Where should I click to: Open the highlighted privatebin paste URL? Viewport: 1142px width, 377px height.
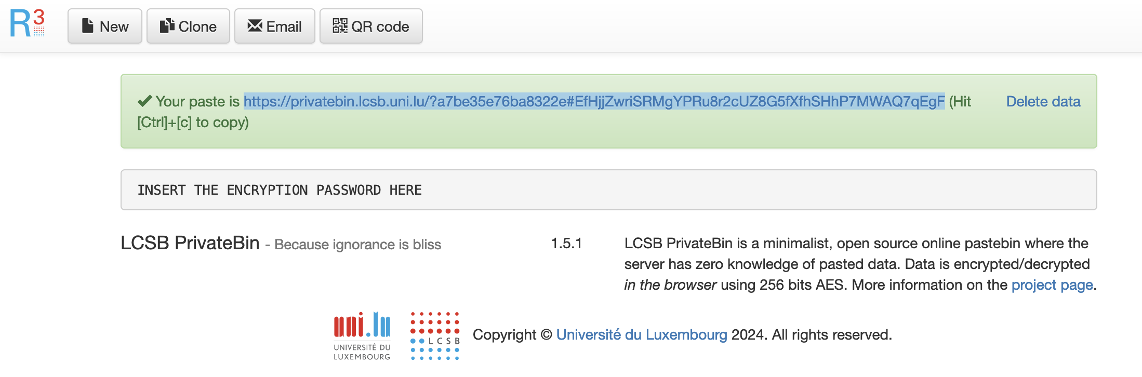(x=594, y=101)
